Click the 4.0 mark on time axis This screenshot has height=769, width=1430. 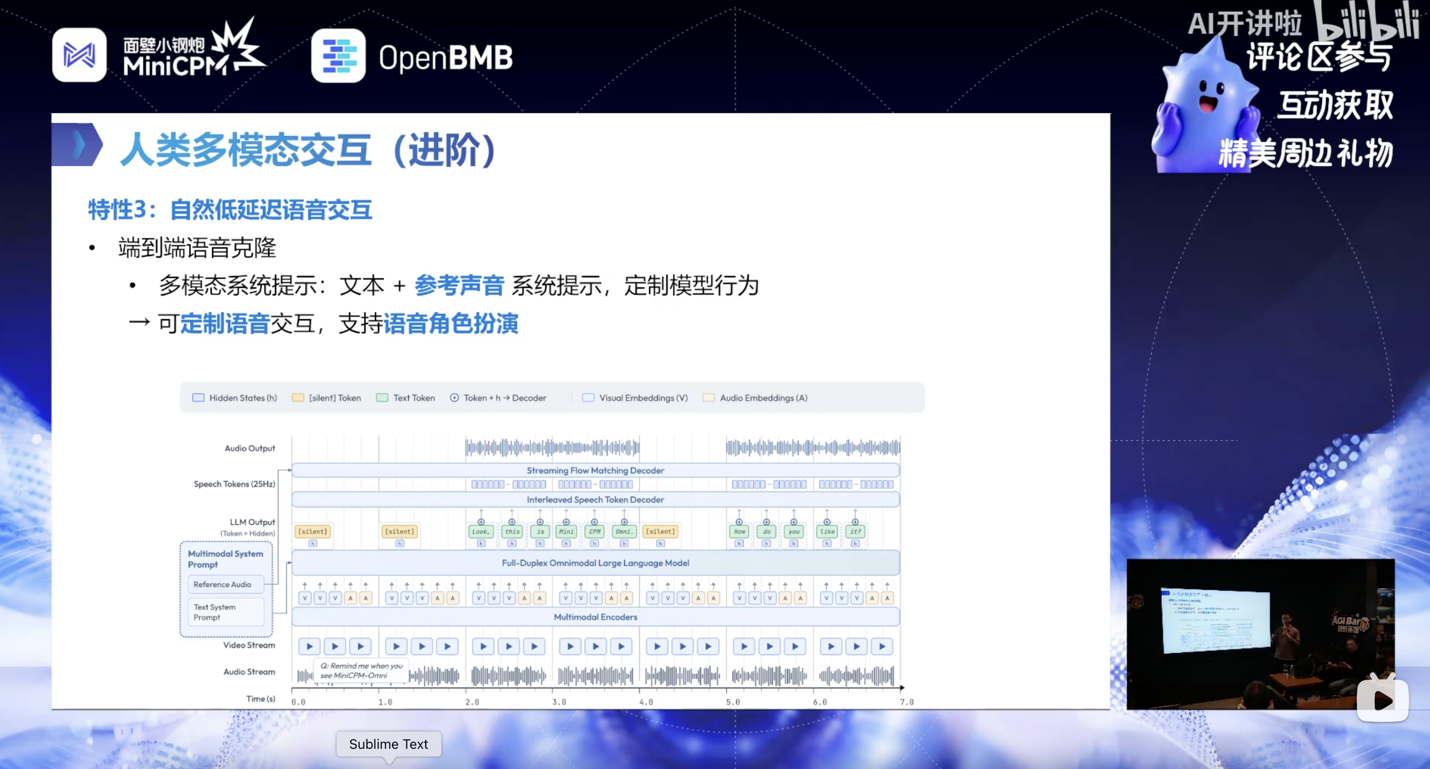point(645,702)
